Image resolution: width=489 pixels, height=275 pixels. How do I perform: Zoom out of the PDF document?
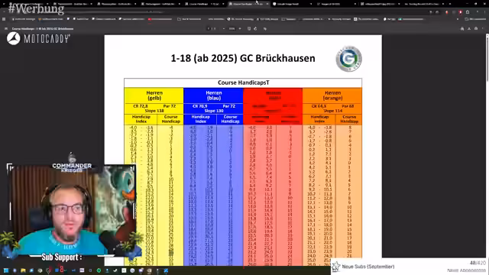(224, 29)
